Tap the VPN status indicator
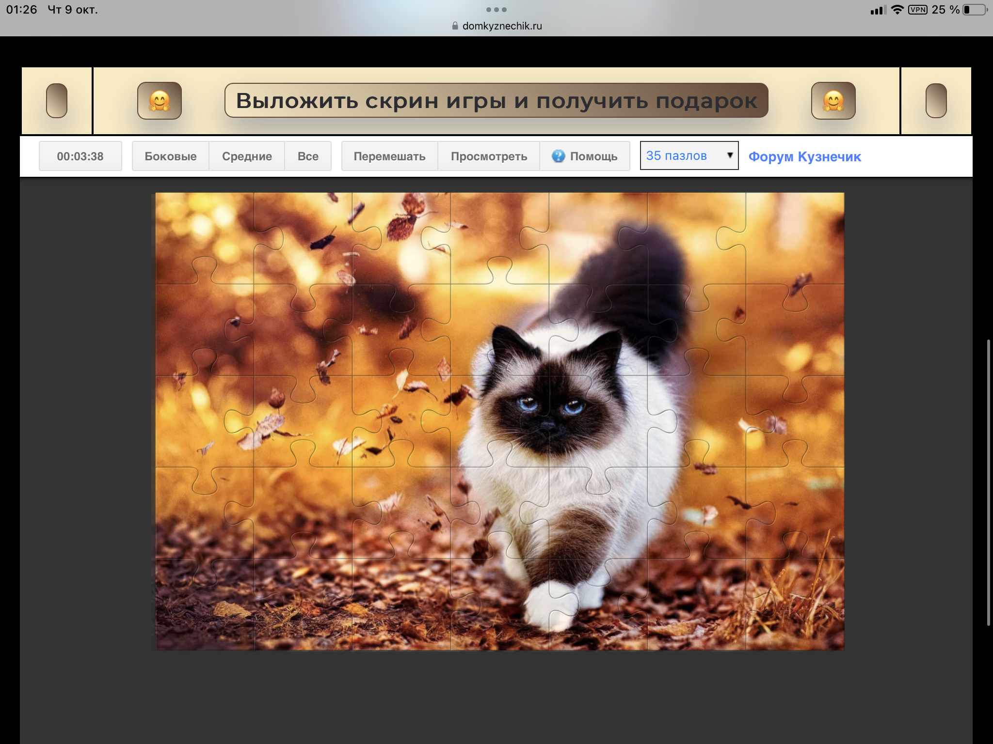 tap(917, 10)
